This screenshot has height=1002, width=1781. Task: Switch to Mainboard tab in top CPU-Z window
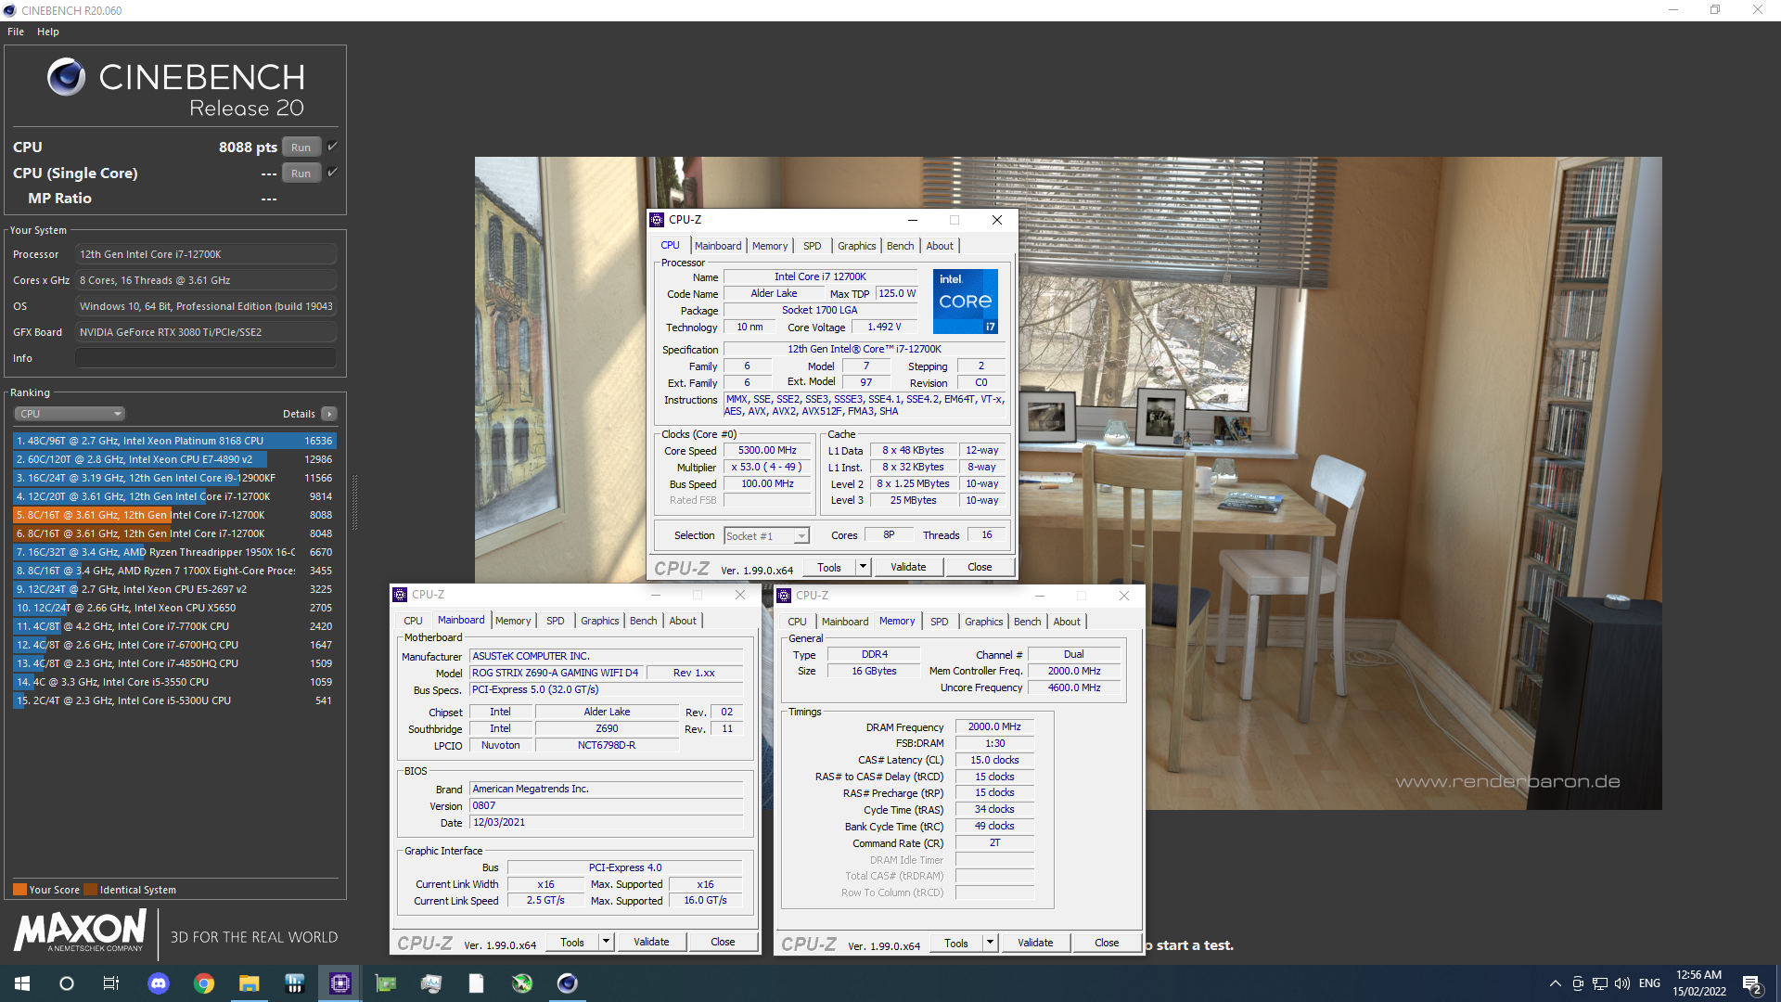718,246
